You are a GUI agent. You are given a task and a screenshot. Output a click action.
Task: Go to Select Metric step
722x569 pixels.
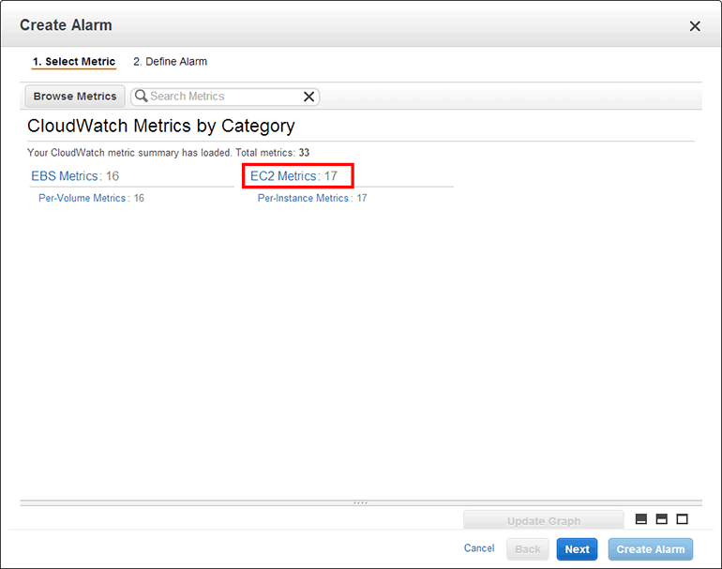(74, 62)
